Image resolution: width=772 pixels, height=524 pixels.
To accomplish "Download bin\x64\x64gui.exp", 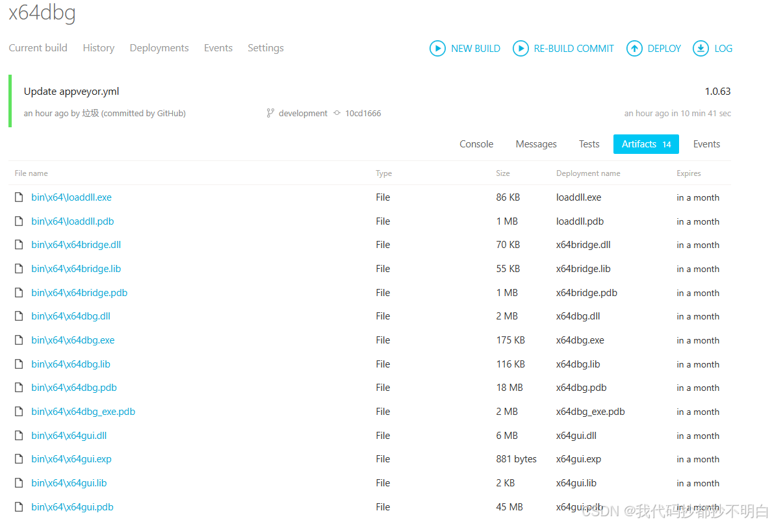I will [71, 459].
